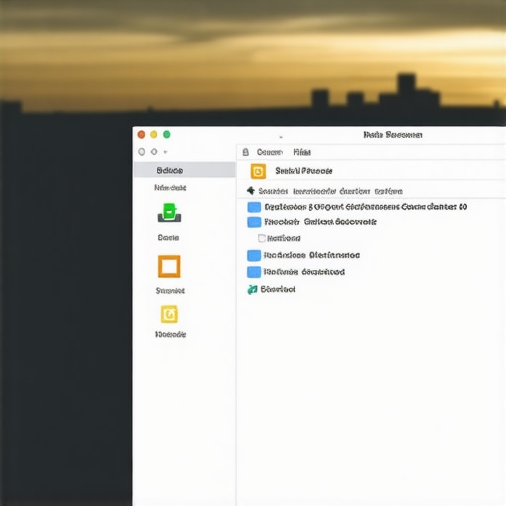Select the highlighted gray sidebar row
The width and height of the screenshot is (506, 506).
point(185,170)
